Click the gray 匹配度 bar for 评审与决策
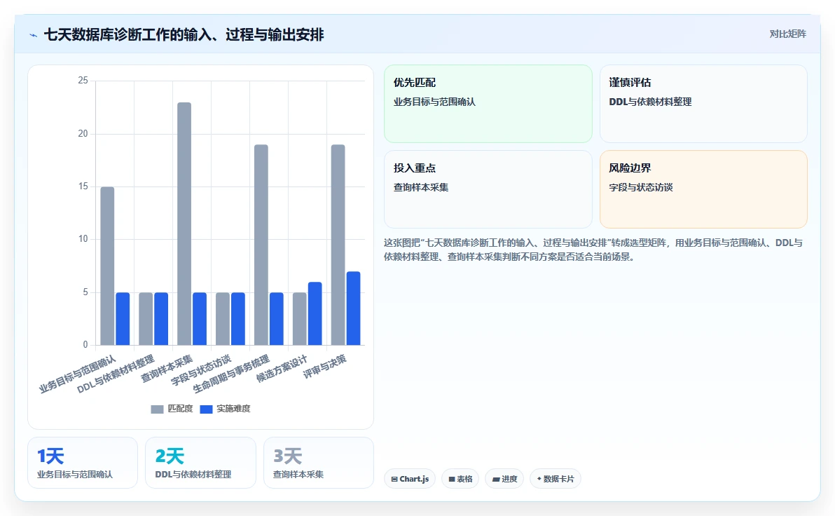 pyautogui.click(x=338, y=245)
